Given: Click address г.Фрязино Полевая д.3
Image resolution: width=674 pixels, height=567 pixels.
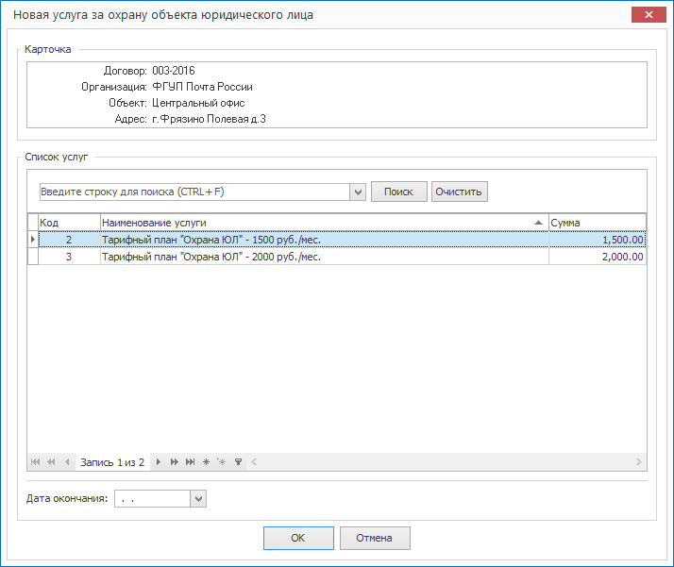Looking at the screenshot, I should (209, 119).
